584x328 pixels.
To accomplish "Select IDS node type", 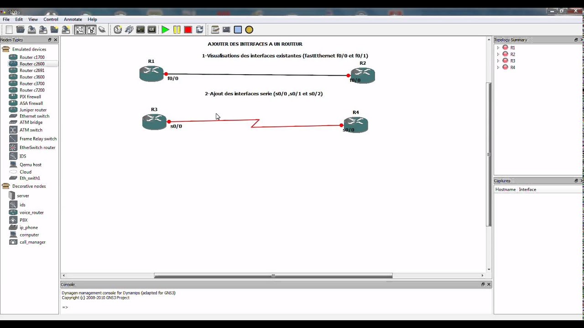I will [23, 156].
